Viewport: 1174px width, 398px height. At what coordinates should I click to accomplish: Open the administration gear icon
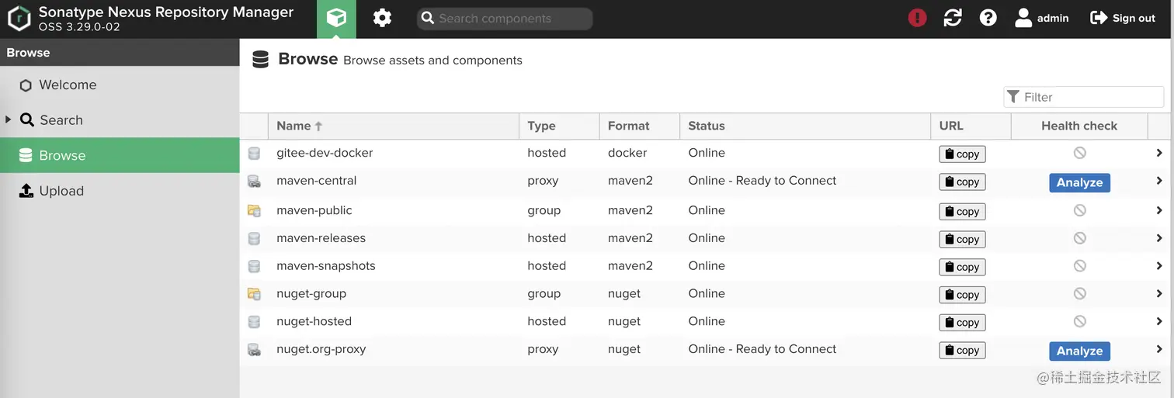tap(382, 19)
